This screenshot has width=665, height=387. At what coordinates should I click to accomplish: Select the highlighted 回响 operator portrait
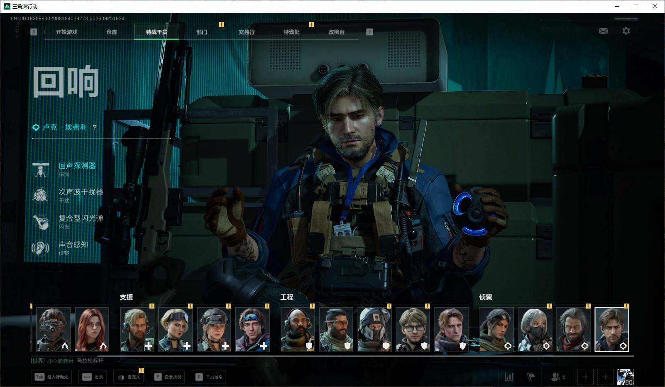pyautogui.click(x=612, y=329)
